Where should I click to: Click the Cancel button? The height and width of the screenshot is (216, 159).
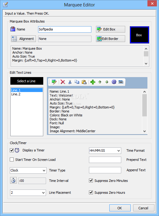click(143, 208)
